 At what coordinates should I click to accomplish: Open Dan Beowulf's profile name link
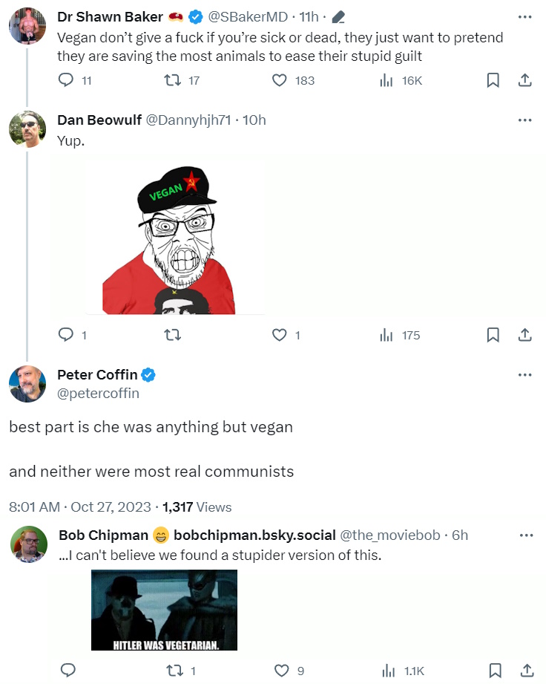99,120
